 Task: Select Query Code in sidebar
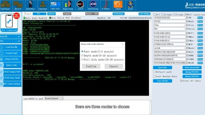click(11, 65)
